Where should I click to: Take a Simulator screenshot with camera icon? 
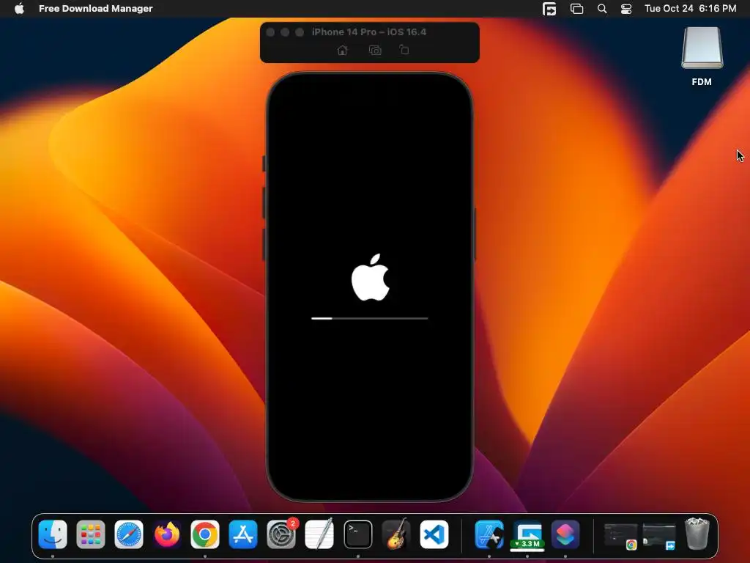click(375, 51)
